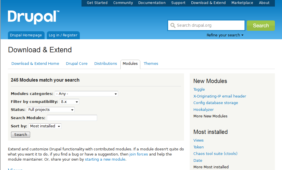This screenshot has height=170, width=282.
Task: Open the Hookalyzer module link
Action: [203, 110]
